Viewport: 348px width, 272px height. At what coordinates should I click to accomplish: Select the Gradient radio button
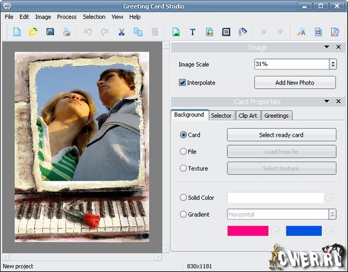click(x=183, y=214)
